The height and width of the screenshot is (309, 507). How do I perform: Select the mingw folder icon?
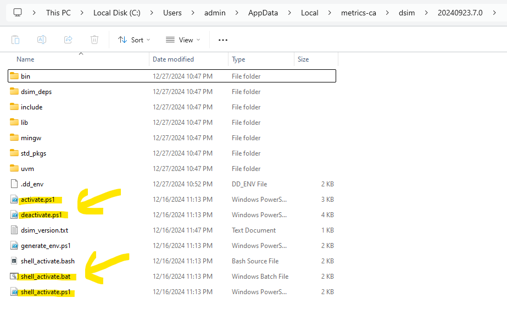point(14,138)
